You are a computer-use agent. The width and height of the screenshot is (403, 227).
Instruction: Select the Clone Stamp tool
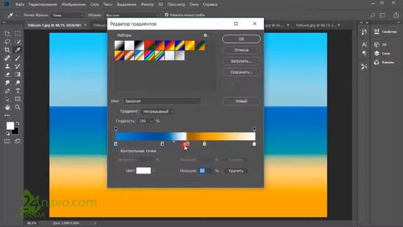pyautogui.click(x=7, y=66)
